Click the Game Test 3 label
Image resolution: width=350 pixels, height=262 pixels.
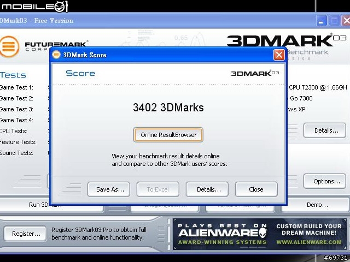[16, 109]
